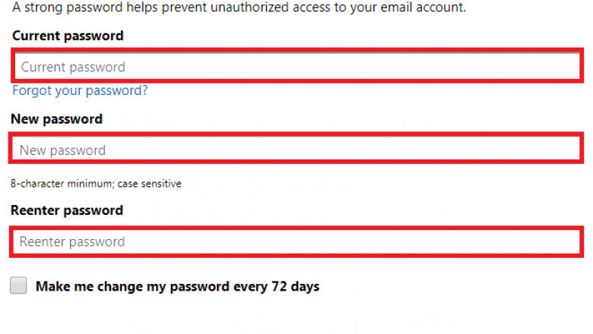Click the '72 days' text in checkbox label
Screen dimensions: 593x334
pos(293,286)
